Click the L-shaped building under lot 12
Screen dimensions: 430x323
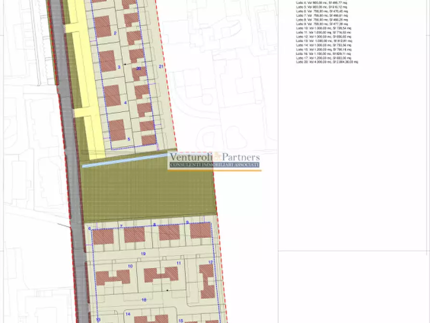coord(208,281)
